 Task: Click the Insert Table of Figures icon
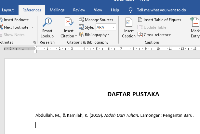click(x=140, y=20)
